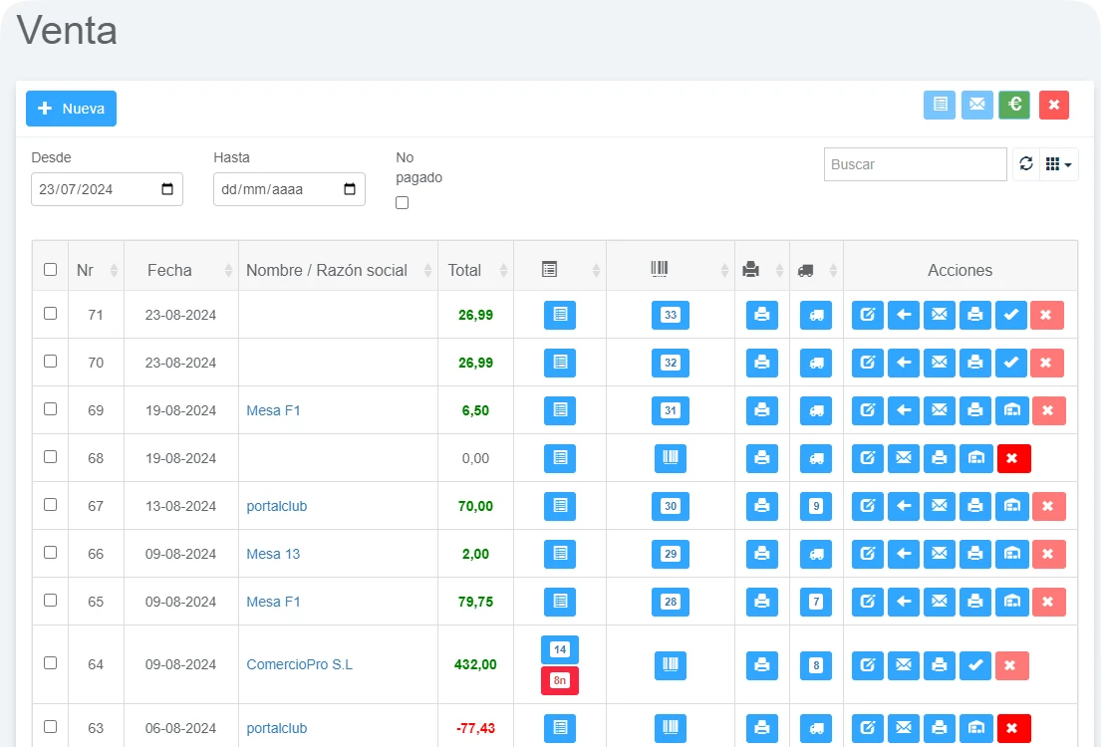Toggle the select-all header checkbox

tap(51, 269)
